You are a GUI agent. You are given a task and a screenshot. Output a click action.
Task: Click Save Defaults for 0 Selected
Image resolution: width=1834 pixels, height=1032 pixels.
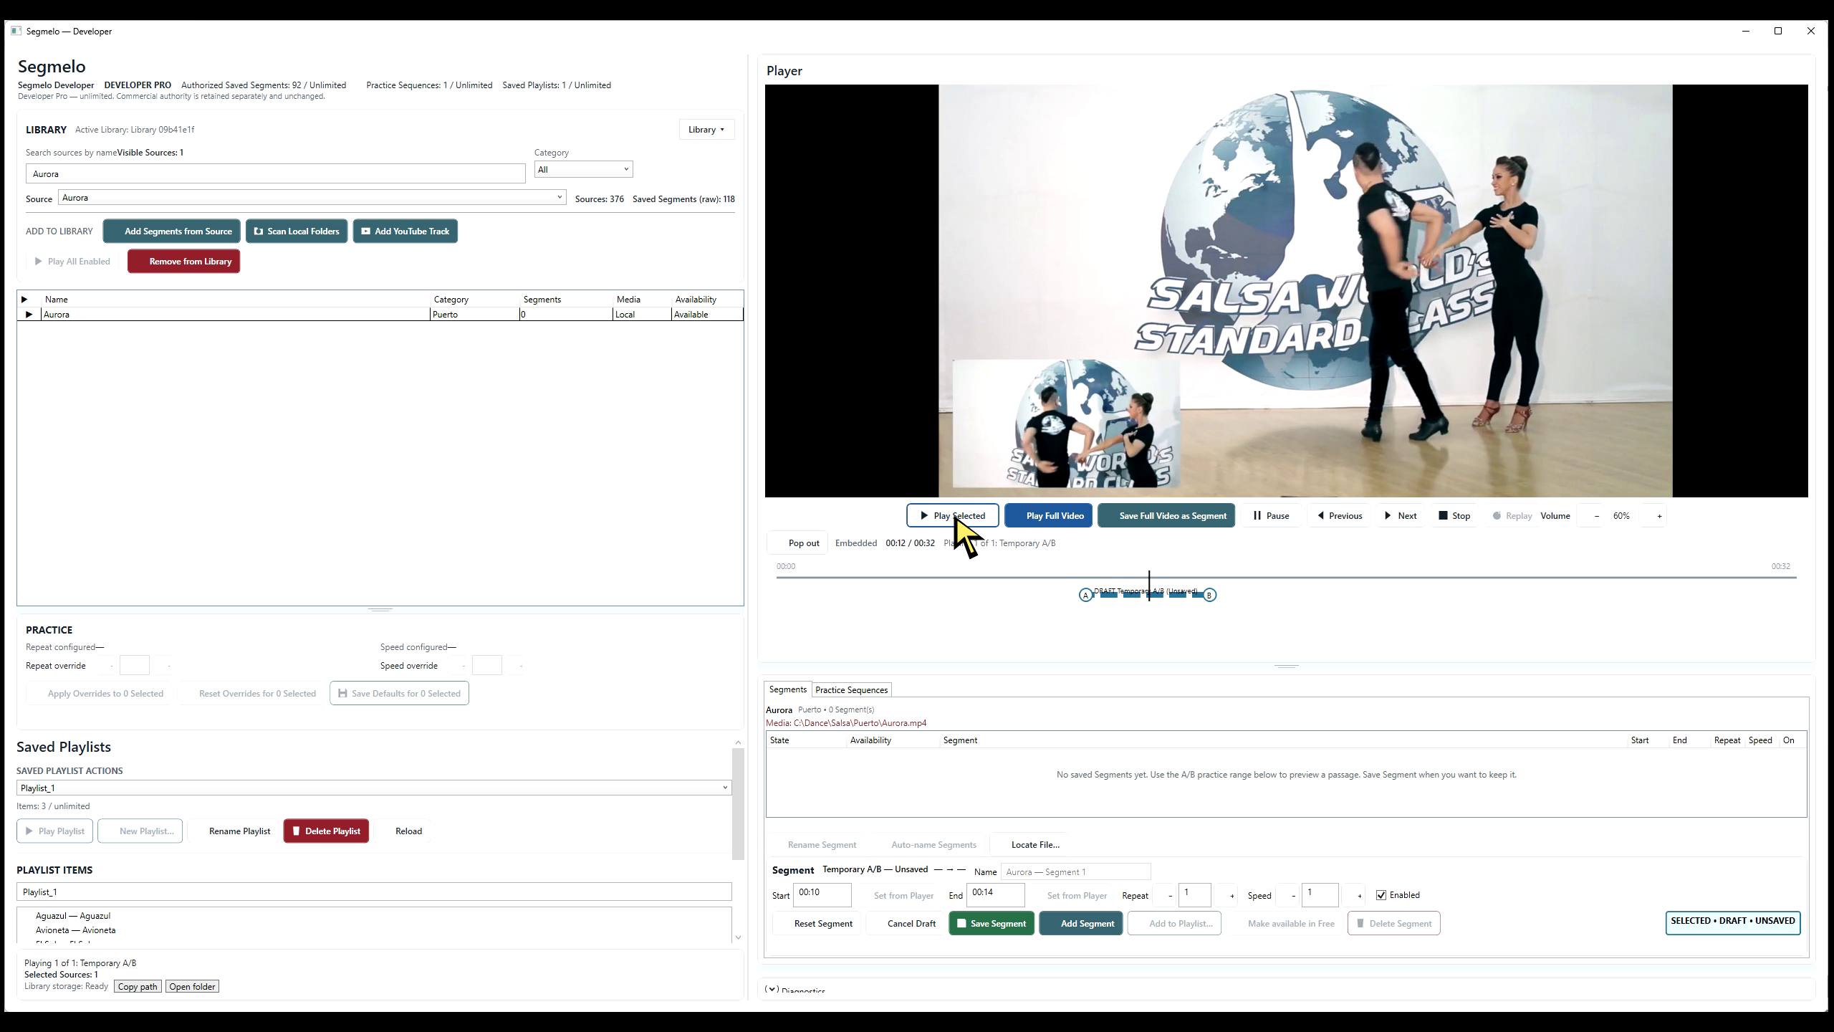tap(399, 693)
